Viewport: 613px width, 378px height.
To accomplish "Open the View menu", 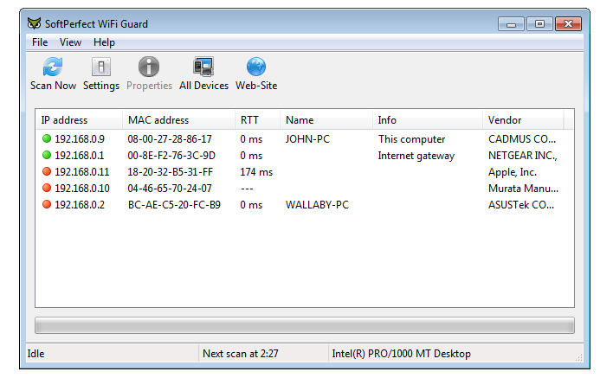I will click(70, 42).
